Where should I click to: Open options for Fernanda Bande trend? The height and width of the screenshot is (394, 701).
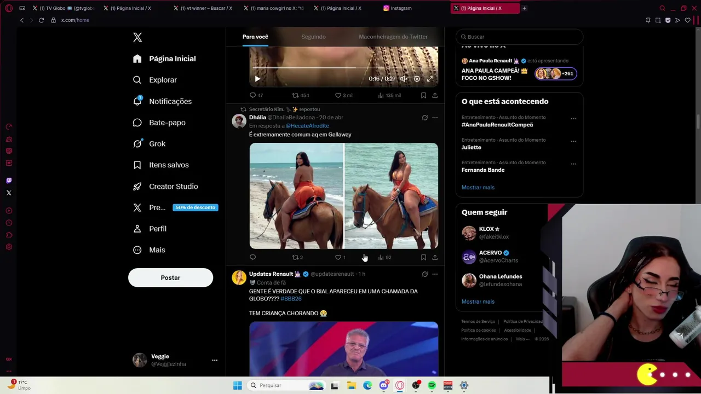click(x=573, y=164)
